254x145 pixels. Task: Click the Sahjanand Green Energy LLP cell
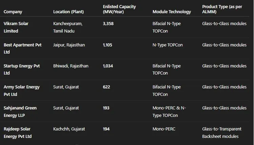pos(20,111)
